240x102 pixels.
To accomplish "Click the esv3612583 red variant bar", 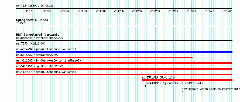I will 124,63.
